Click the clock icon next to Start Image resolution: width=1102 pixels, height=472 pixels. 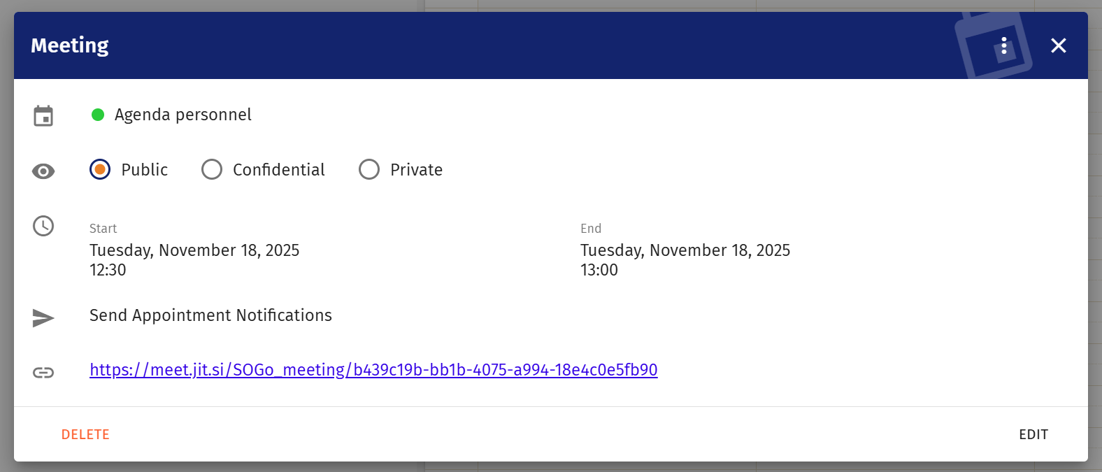coord(43,226)
